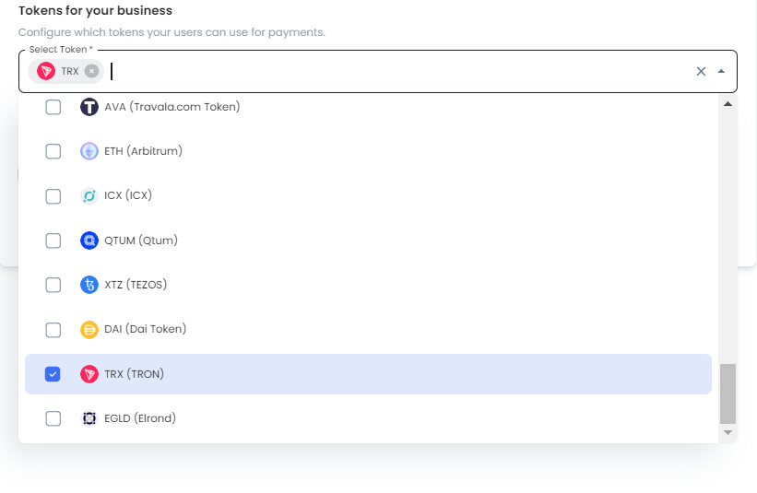The width and height of the screenshot is (757, 493).
Task: Enable the EGLD (Elrond) checkbox
Action: 53,418
